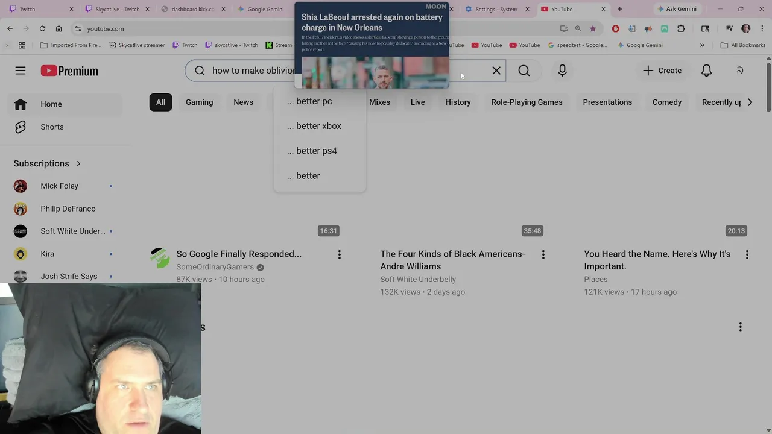Reload the page
This screenshot has width=772, height=434.
(42, 28)
